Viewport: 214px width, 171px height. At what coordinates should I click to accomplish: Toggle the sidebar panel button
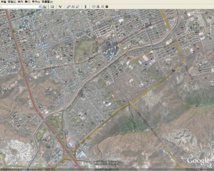pyautogui.click(x=53, y=7)
